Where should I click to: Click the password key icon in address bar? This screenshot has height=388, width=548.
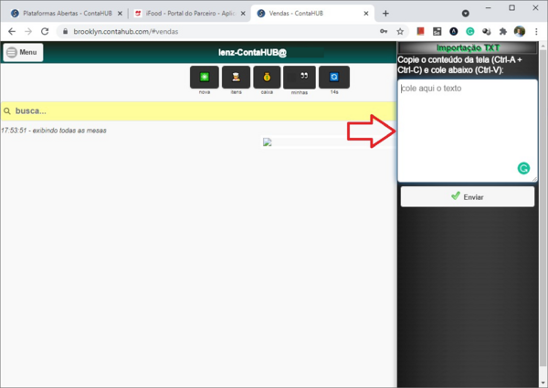(x=384, y=31)
